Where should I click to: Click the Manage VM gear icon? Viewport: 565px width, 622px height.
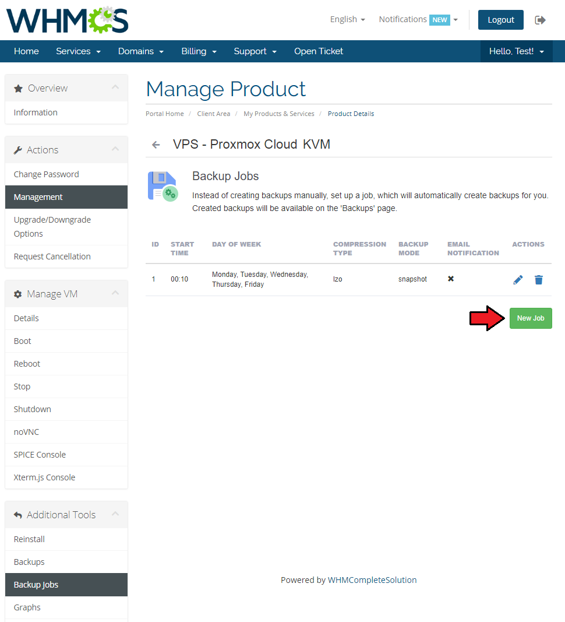click(x=18, y=294)
